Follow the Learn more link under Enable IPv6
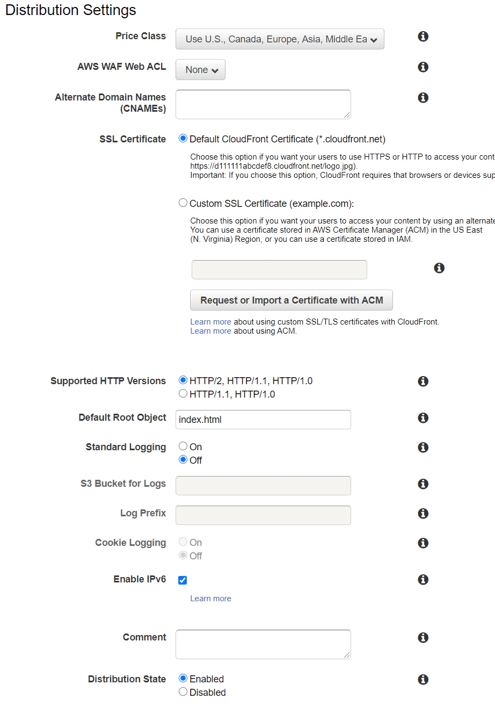This screenshot has height=706, width=495. [210, 599]
